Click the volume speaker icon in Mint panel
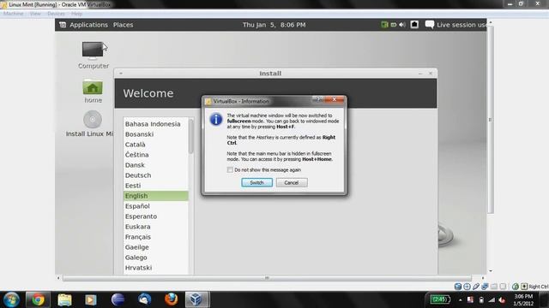 pyautogui.click(x=402, y=25)
